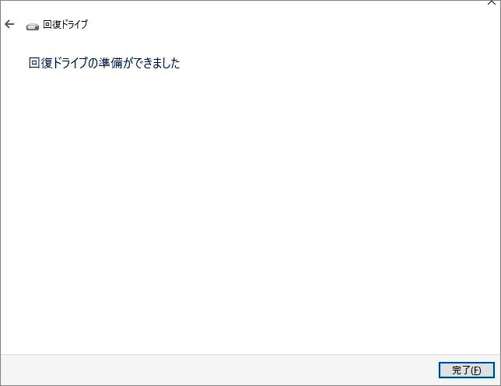Click the (F) part of the 完了 button

tap(475, 370)
